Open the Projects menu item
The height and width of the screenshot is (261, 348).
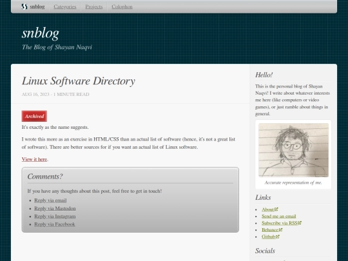click(94, 6)
